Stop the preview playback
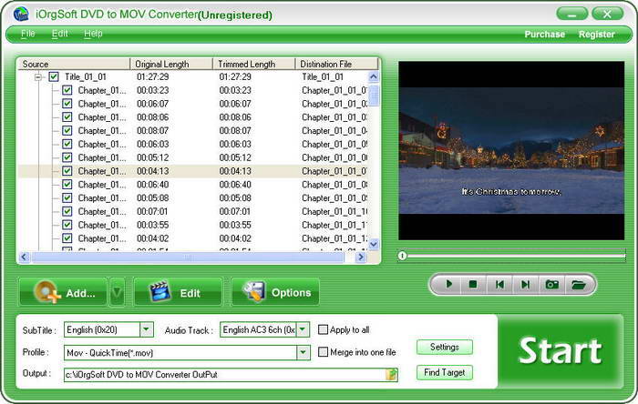The image size is (638, 404). [x=473, y=284]
